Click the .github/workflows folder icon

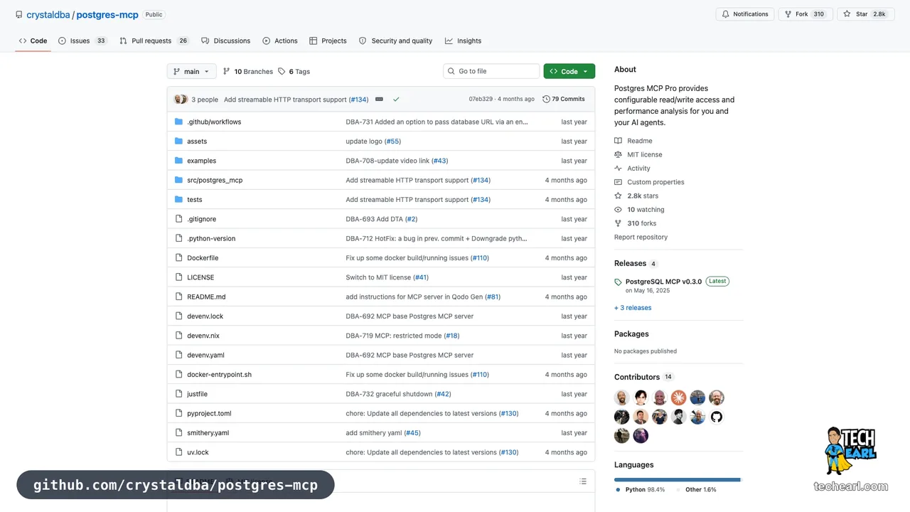(178, 122)
